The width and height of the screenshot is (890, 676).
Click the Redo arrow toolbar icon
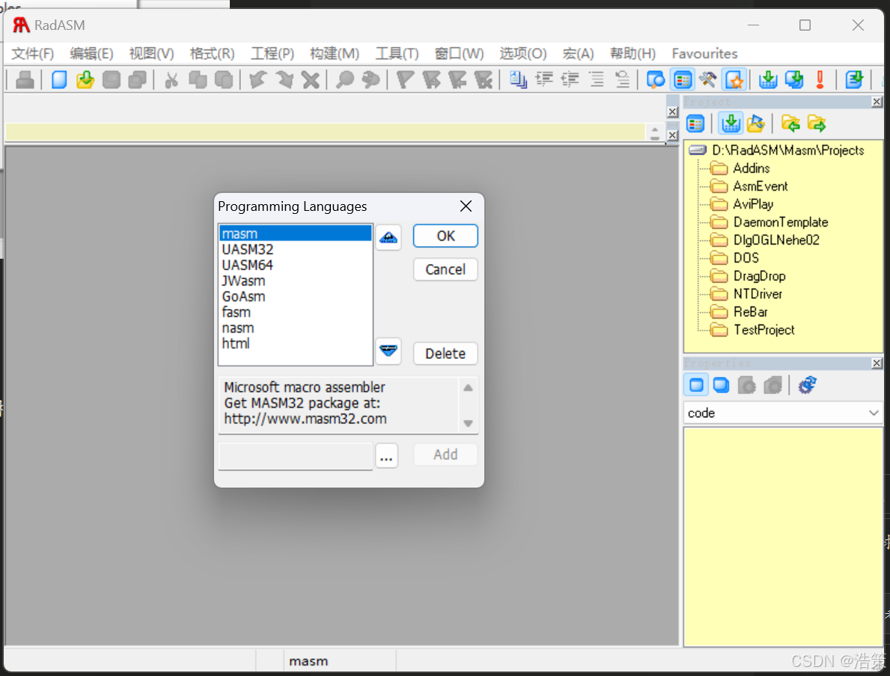pos(284,80)
